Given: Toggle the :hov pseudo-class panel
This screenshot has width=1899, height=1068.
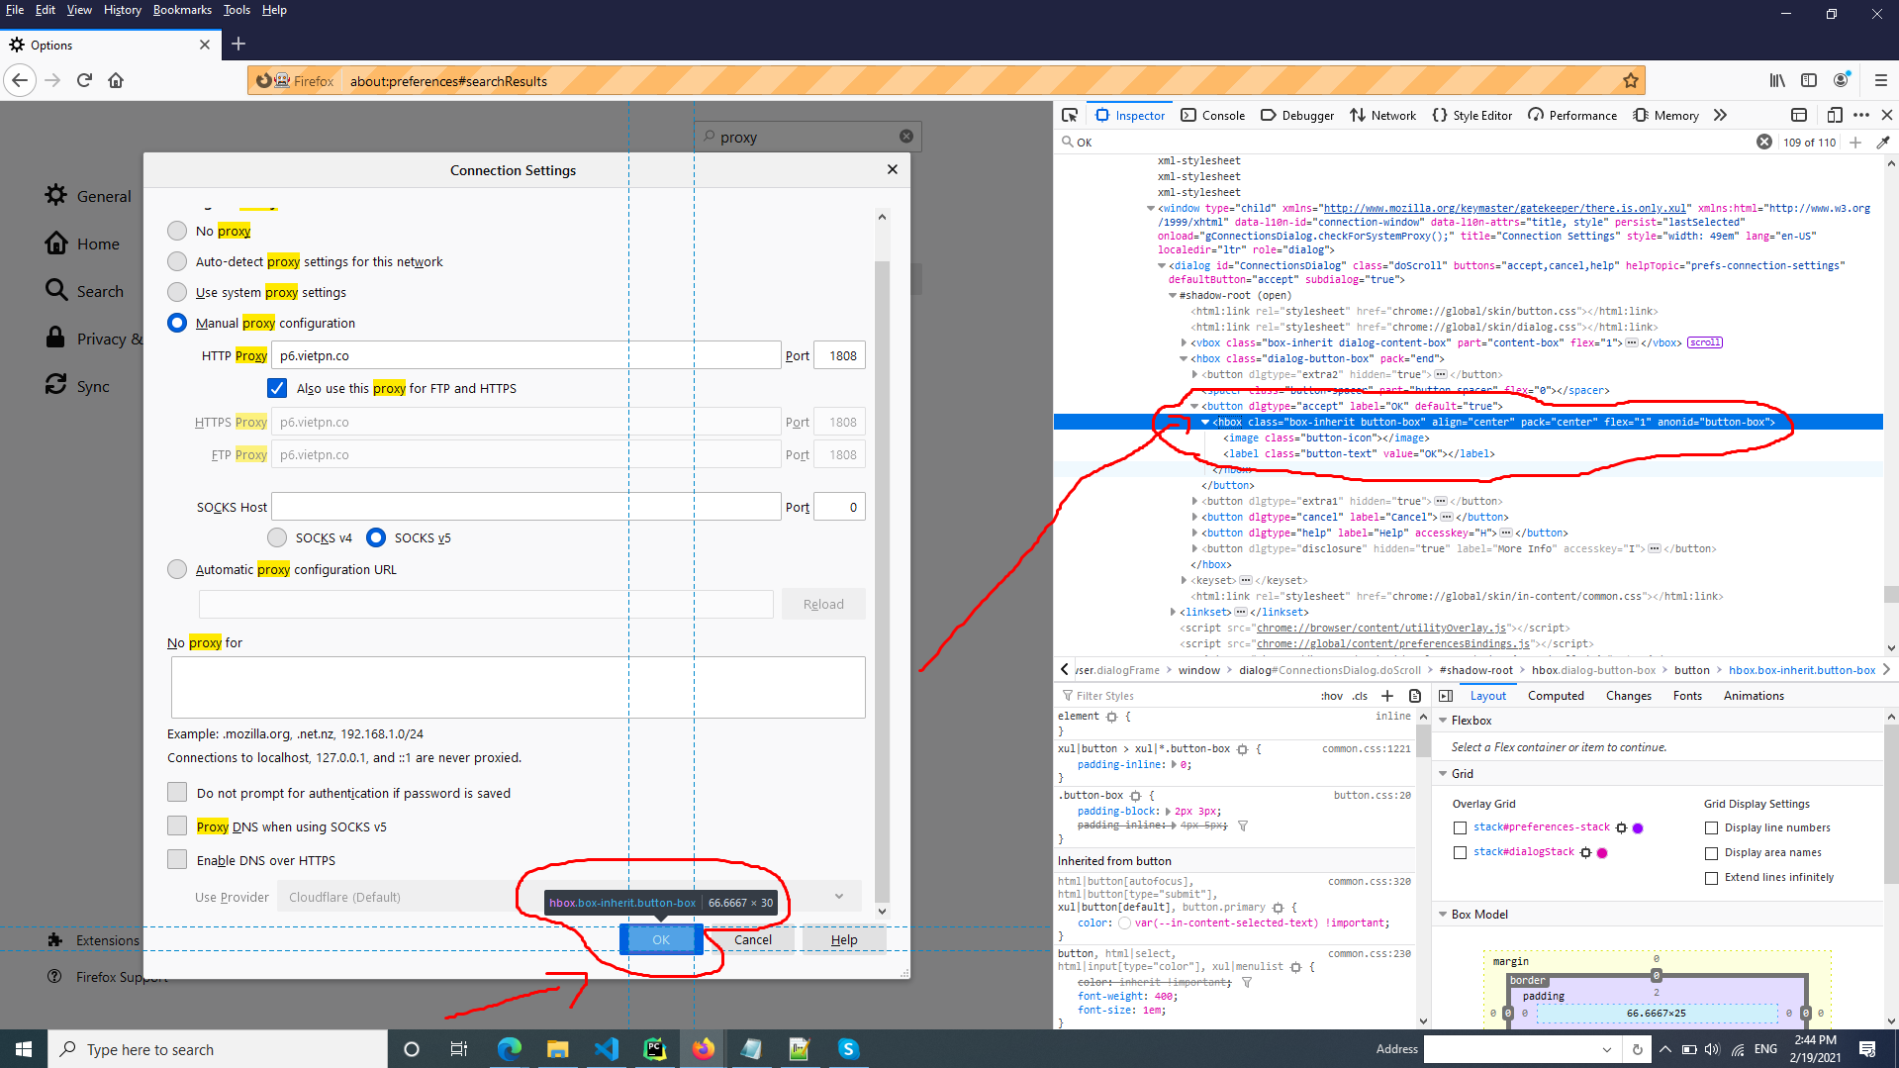Looking at the screenshot, I should [x=1332, y=696].
